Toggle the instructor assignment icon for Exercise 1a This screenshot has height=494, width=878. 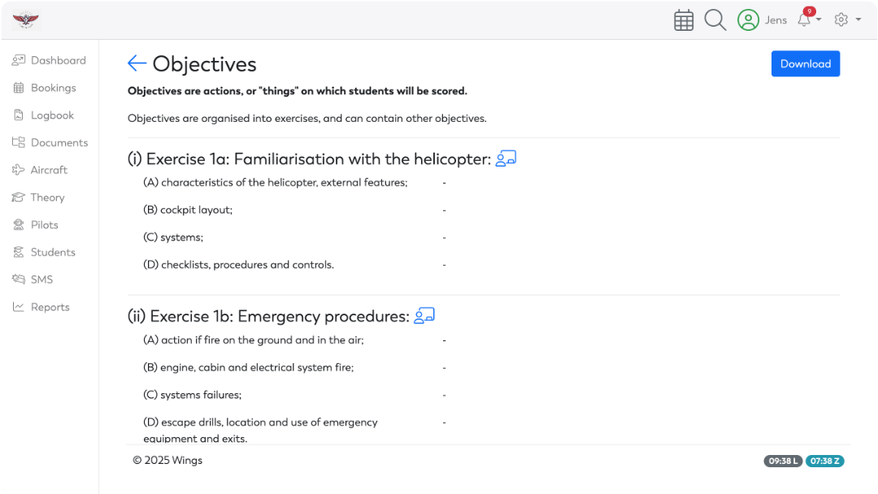point(506,158)
